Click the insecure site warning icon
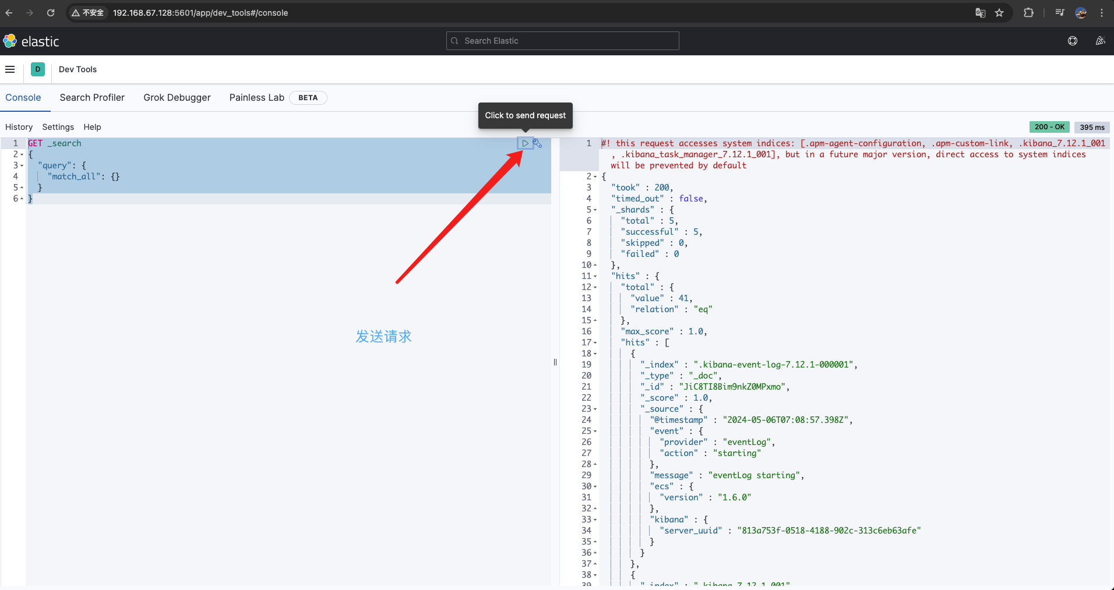Image resolution: width=1114 pixels, height=590 pixels. tap(88, 13)
